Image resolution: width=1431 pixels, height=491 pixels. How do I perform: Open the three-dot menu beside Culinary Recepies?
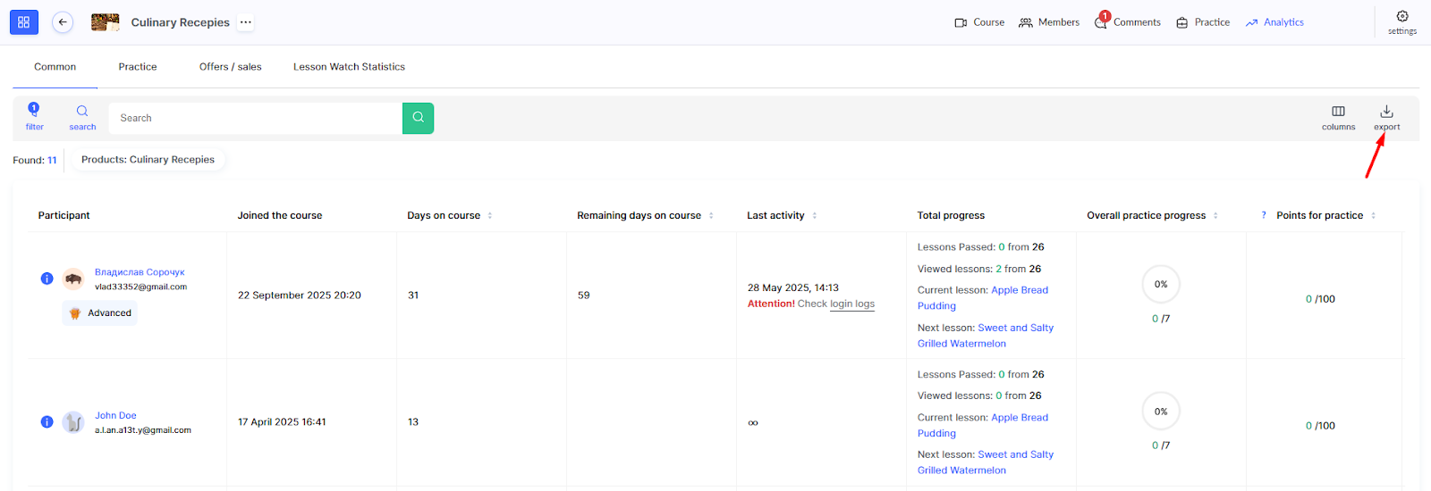[246, 22]
